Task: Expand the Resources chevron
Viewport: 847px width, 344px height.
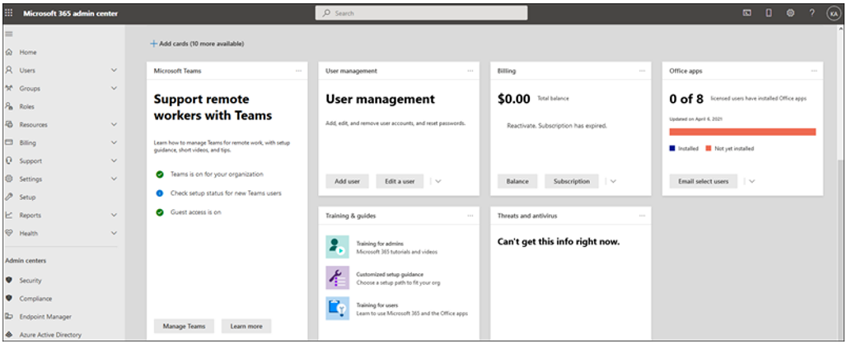Action: pyautogui.click(x=114, y=124)
